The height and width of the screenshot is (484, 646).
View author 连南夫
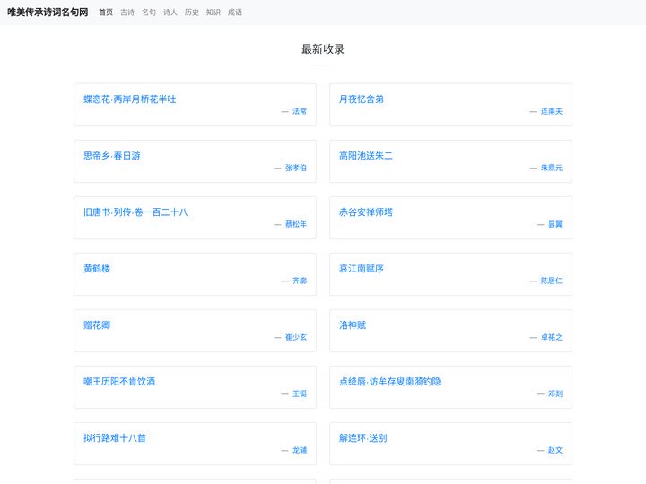tap(551, 111)
